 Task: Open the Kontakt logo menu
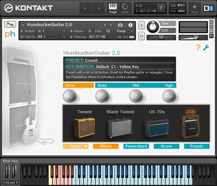click(x=28, y=8)
